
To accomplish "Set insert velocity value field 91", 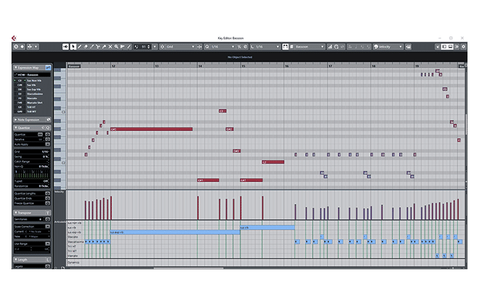I will [144, 47].
